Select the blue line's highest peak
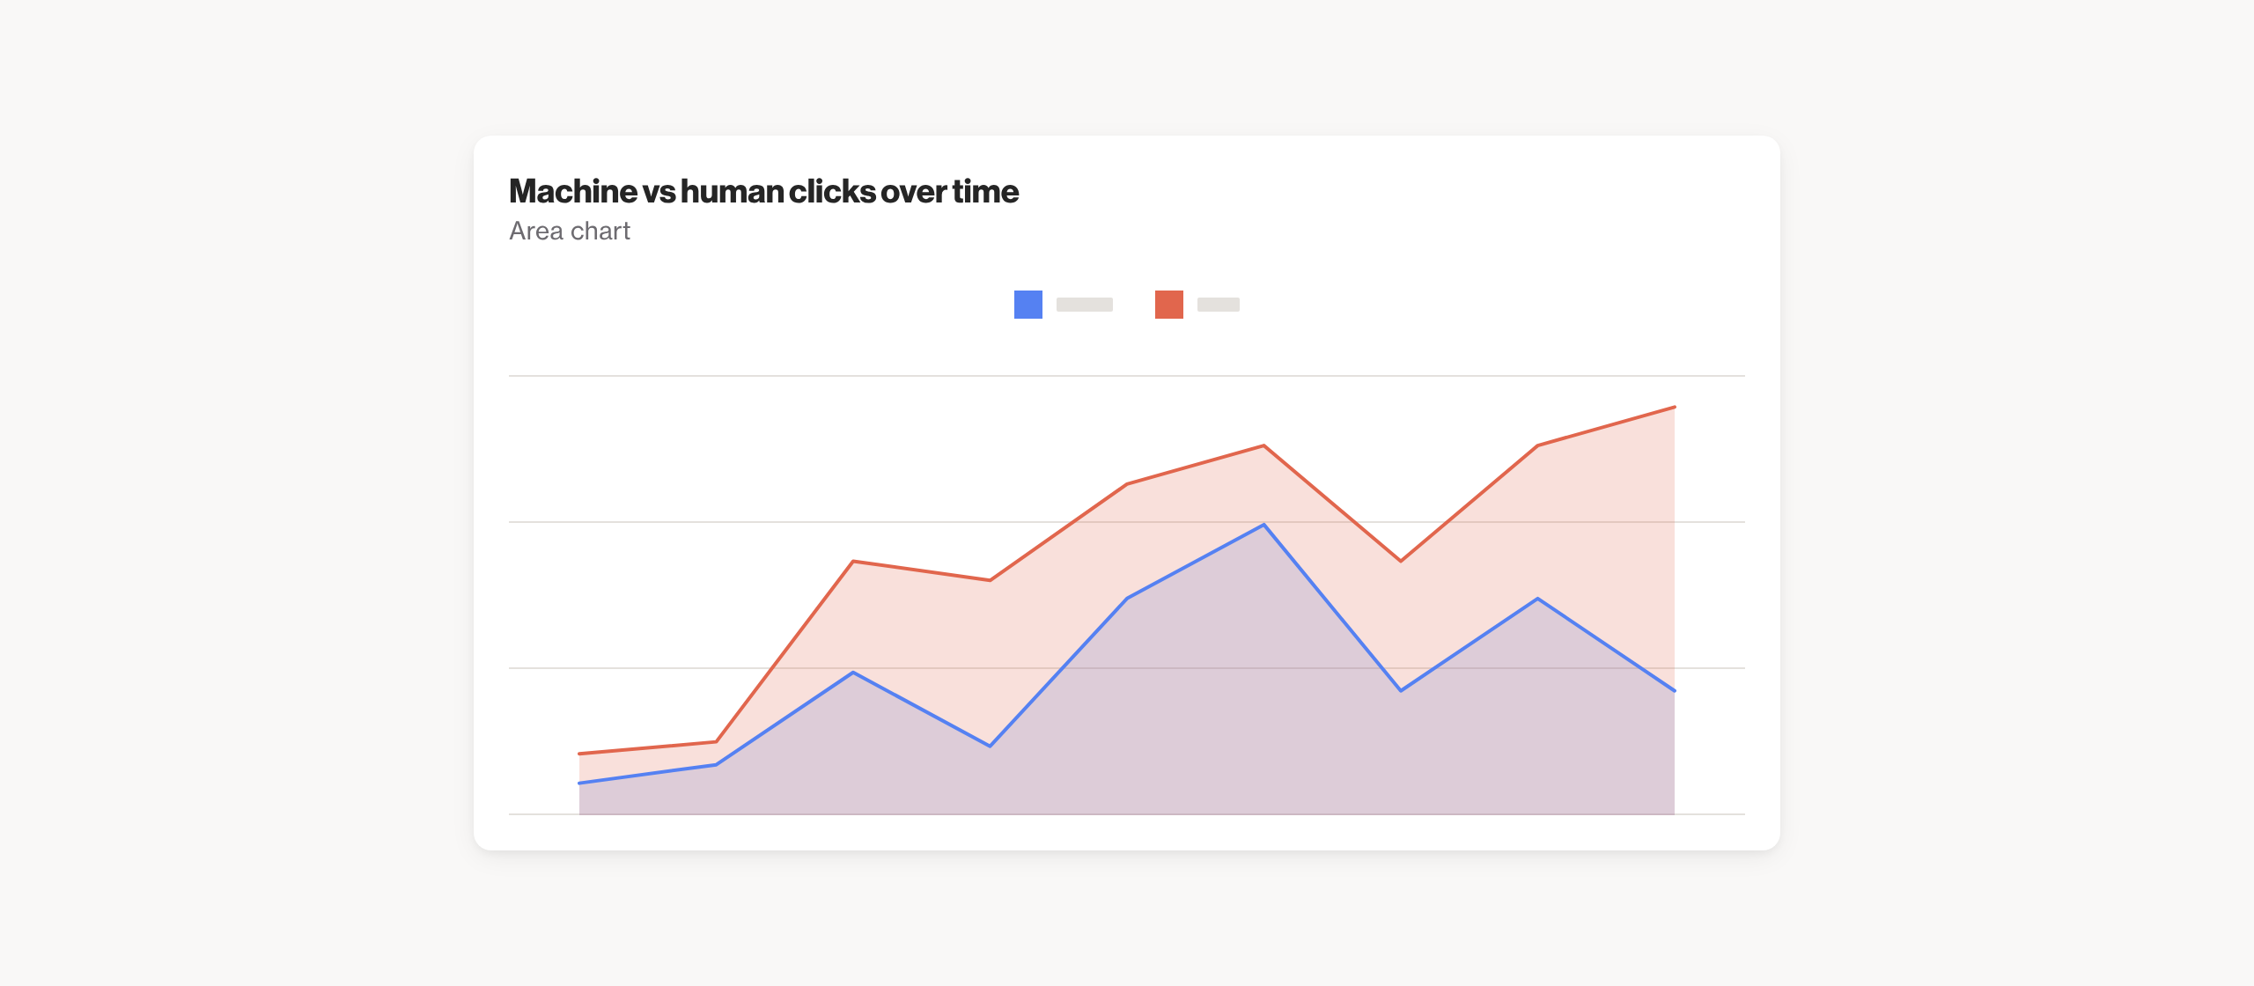 (x=1263, y=525)
